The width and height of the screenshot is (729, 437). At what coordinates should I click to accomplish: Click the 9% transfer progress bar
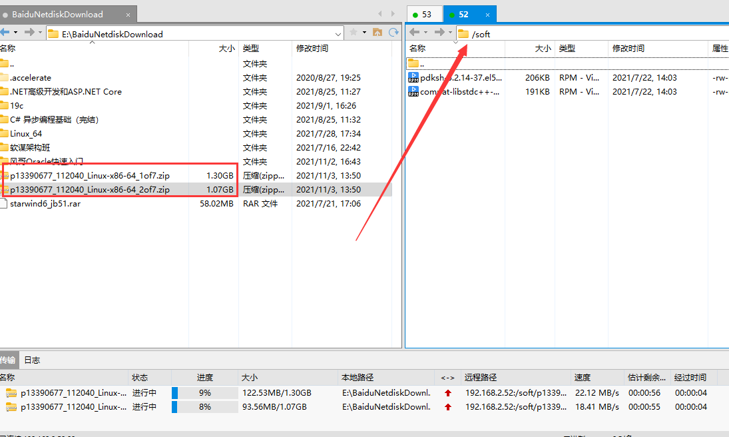point(204,393)
